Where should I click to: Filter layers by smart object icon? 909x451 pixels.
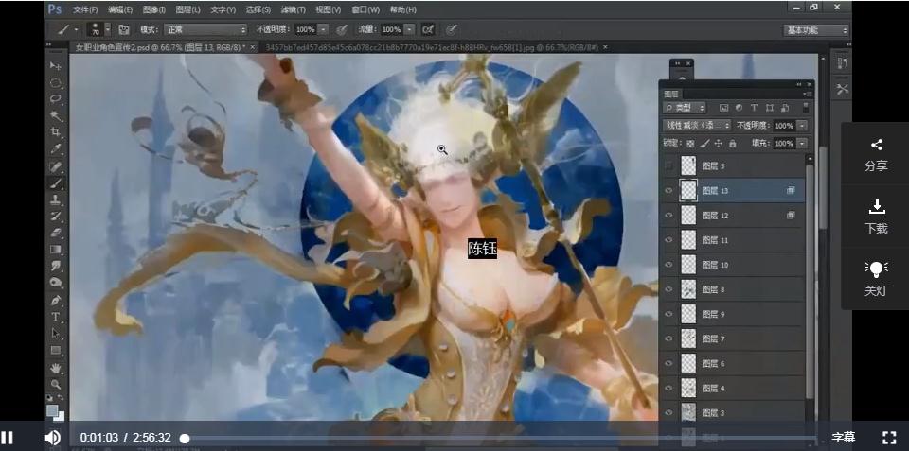tap(785, 108)
